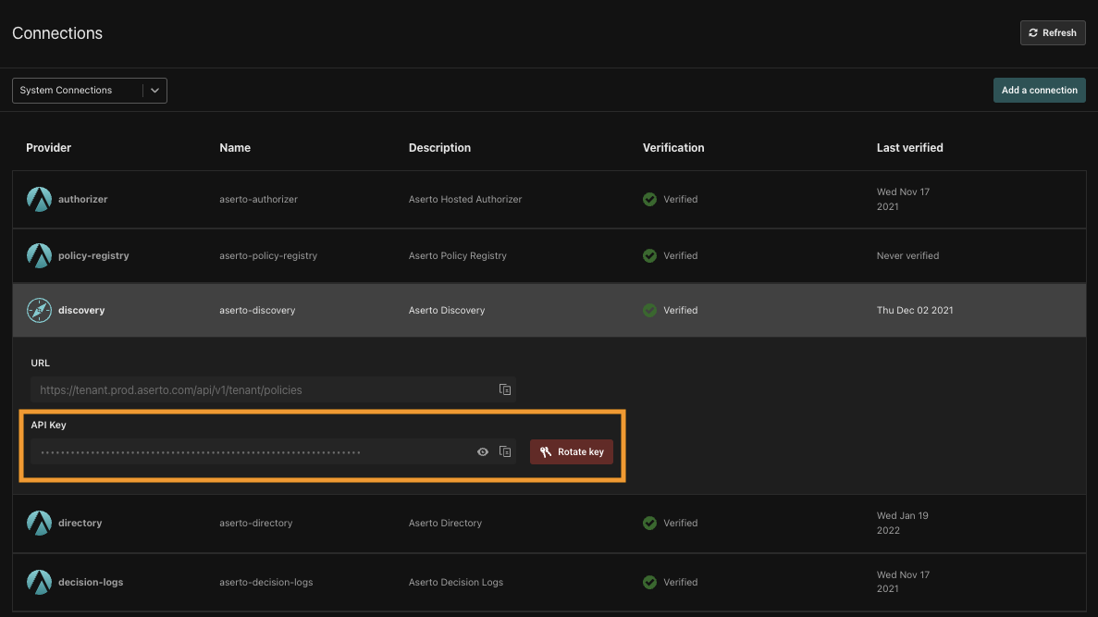Viewport: 1098px width, 617px height.
Task: Click the aserto-directory name cell
Action: [255, 523]
